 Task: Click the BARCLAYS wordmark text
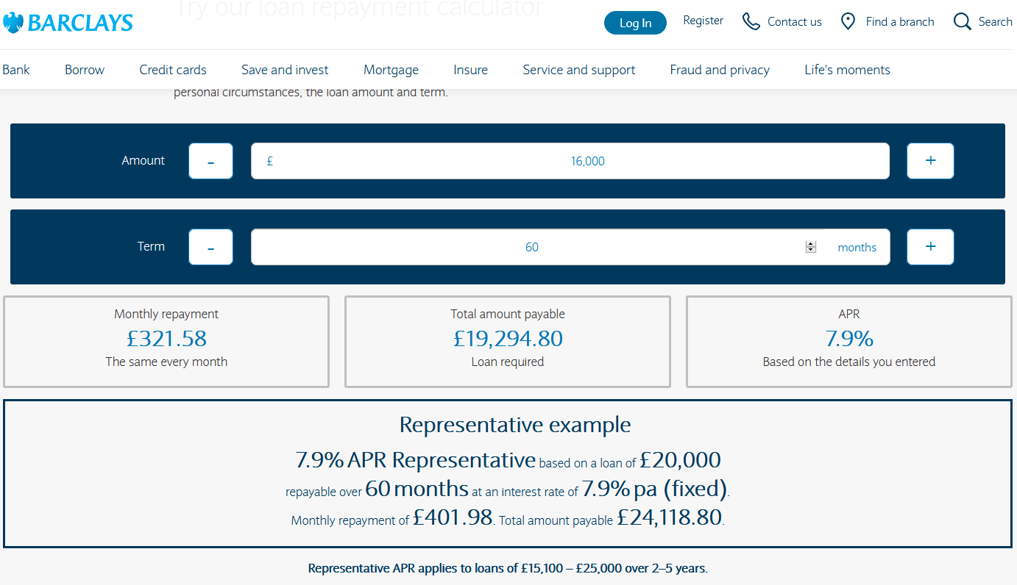point(80,24)
